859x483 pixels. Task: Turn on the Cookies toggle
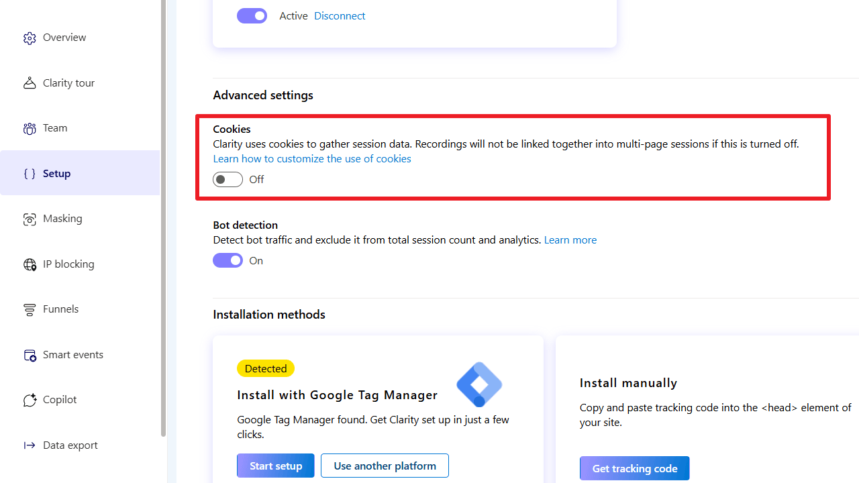[228, 180]
